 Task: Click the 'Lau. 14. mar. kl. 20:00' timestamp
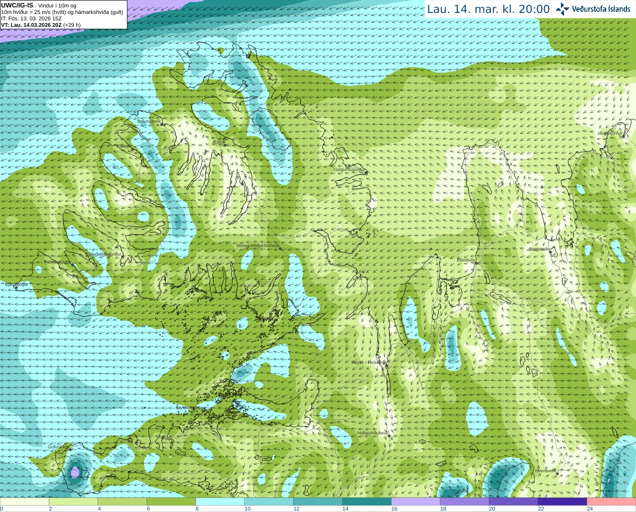tap(488, 9)
